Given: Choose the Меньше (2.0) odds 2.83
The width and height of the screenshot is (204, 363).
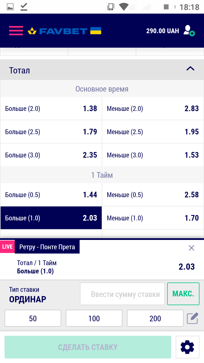Looking at the screenshot, I should click(153, 109).
